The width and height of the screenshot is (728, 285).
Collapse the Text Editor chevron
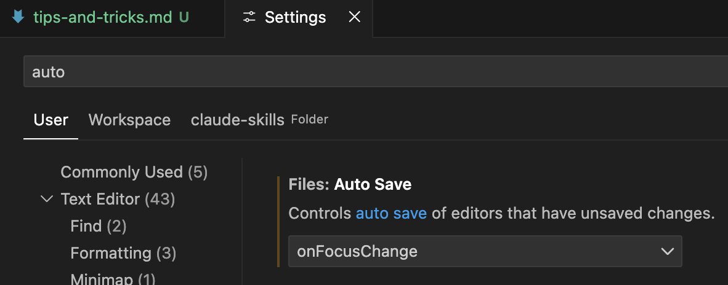tap(46, 199)
